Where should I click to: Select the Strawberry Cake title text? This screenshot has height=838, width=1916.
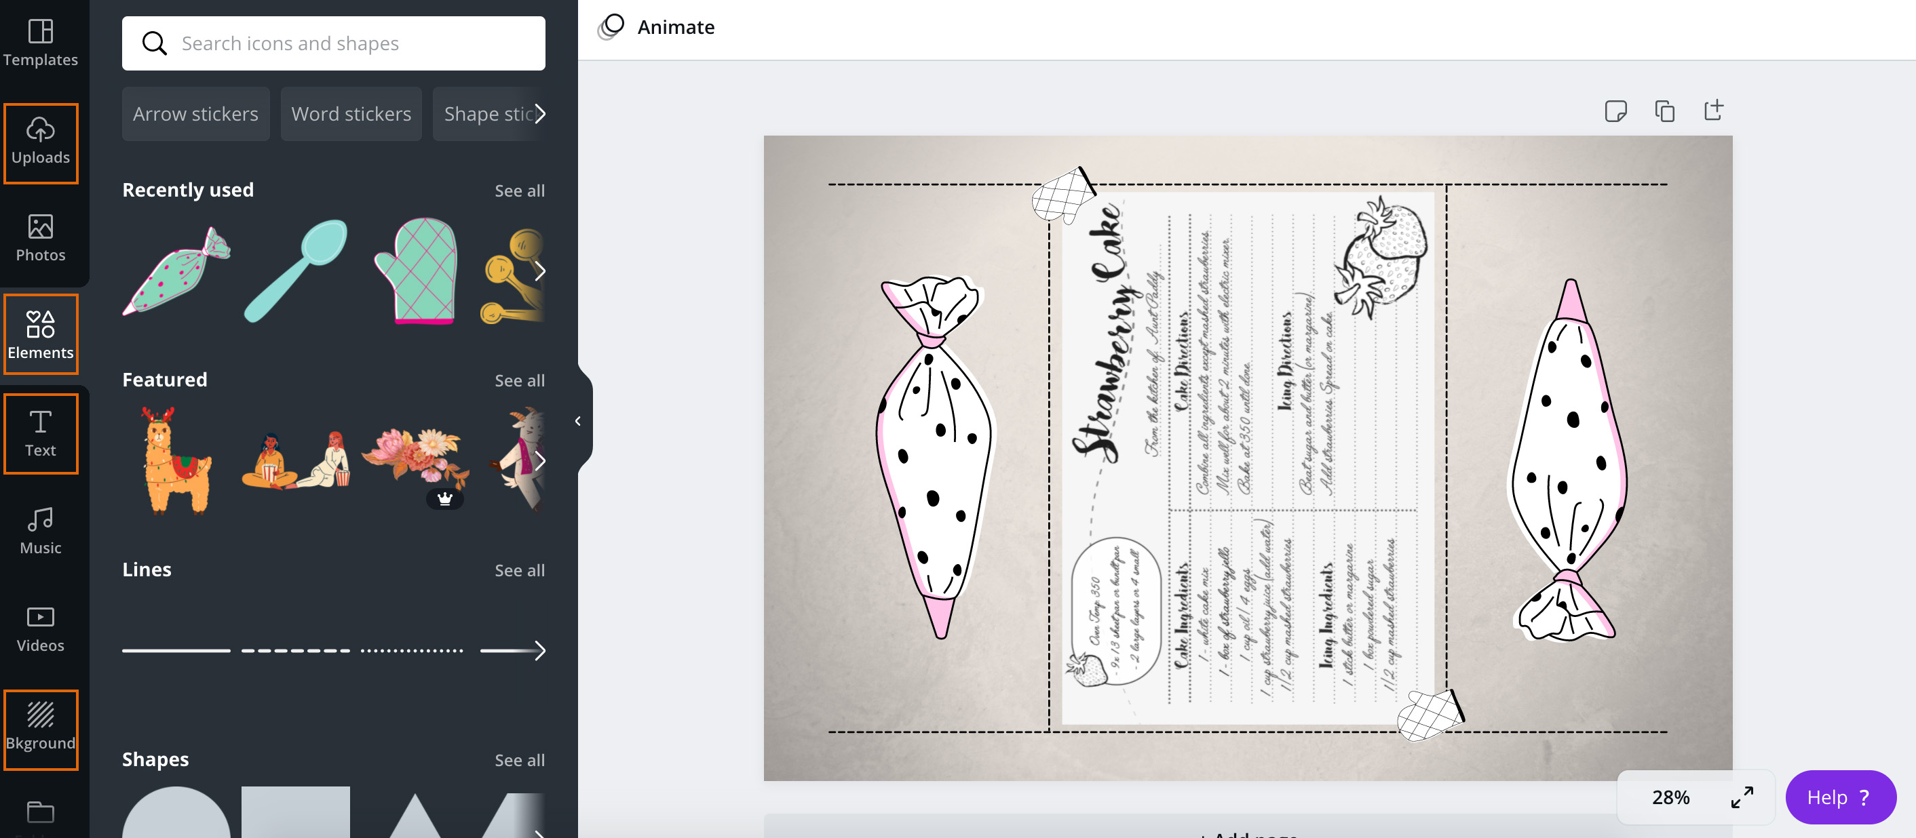[1105, 332]
